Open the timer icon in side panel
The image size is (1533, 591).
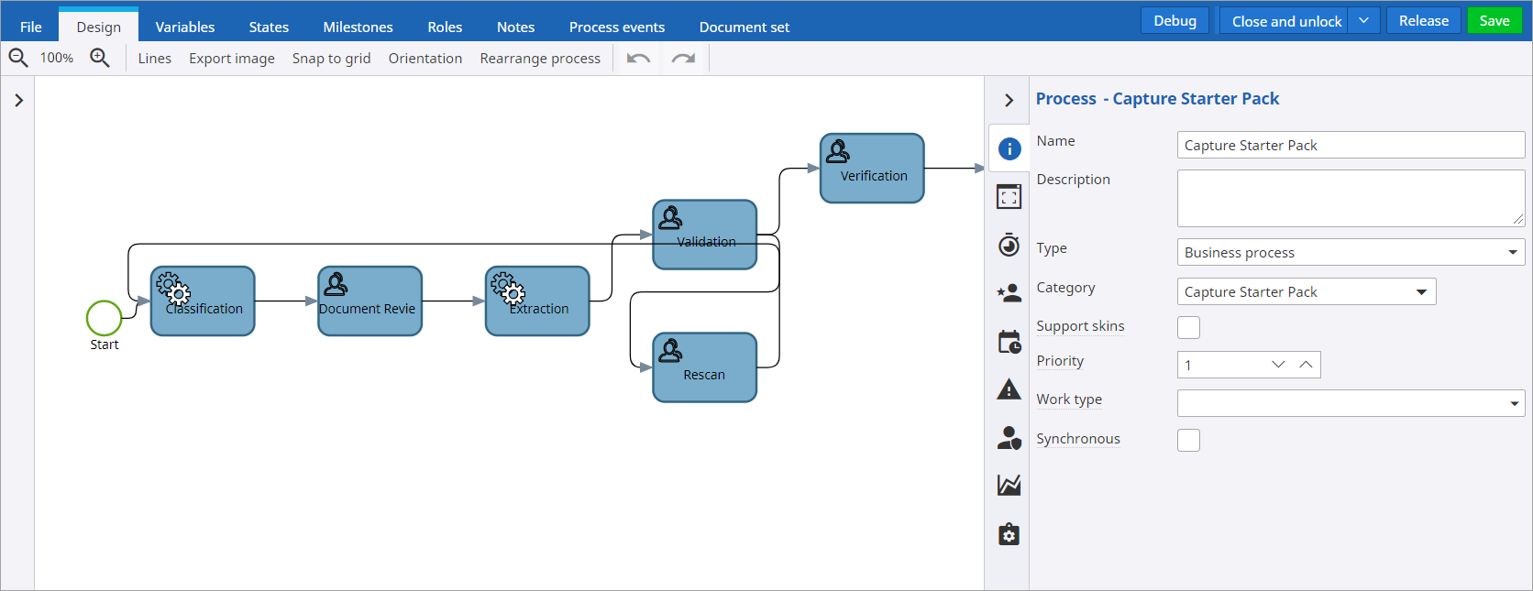coord(1009,245)
